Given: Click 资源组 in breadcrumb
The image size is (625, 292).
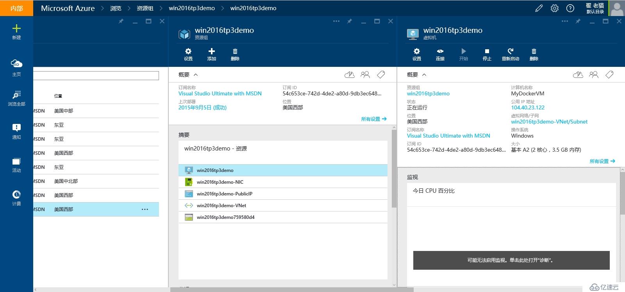Looking at the screenshot, I should click(x=145, y=8).
